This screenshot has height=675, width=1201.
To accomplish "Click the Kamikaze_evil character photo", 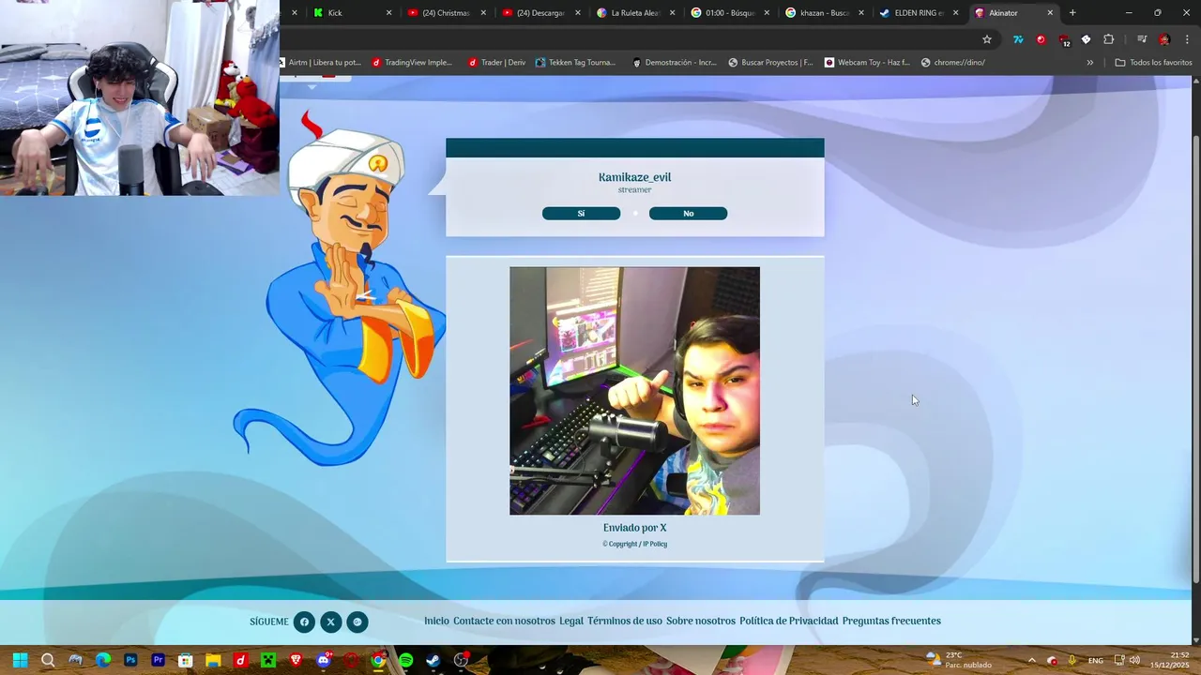I will tap(634, 391).
